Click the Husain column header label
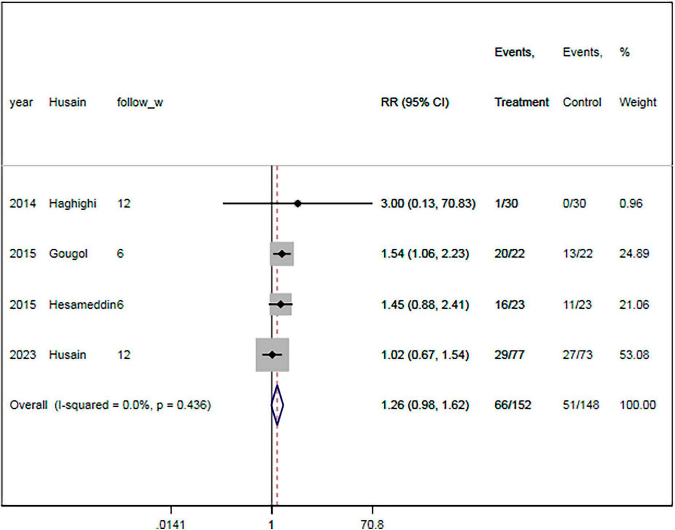 click(x=67, y=102)
